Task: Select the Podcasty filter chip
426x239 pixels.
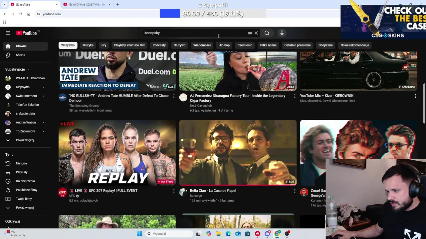Action: click(159, 45)
